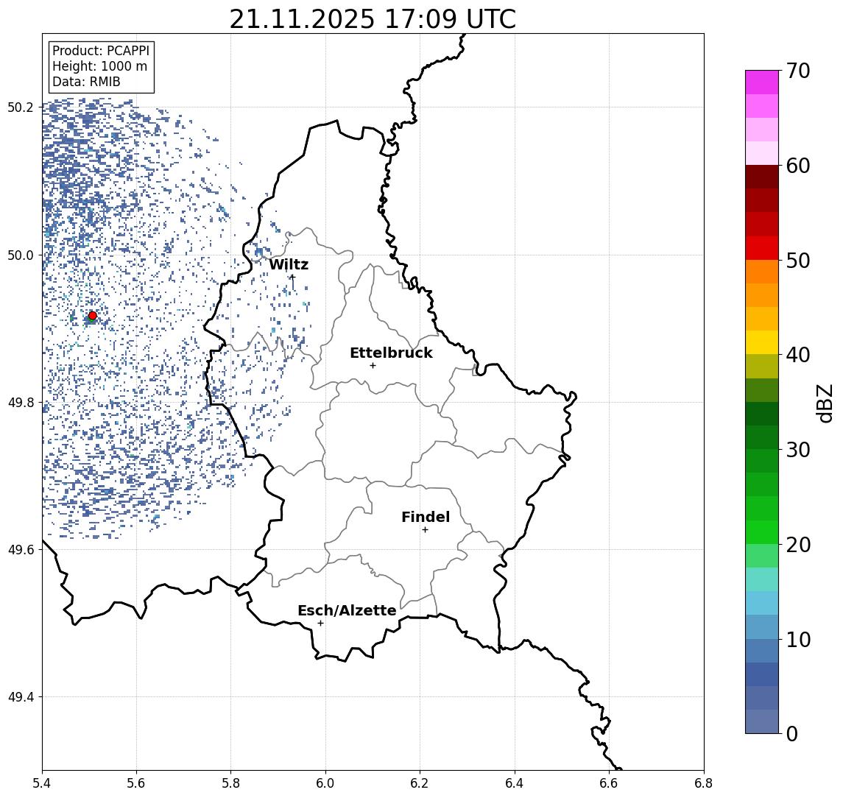The image size is (843, 798).
Task: Click the longitude tick label 6.6
Action: 609,783
